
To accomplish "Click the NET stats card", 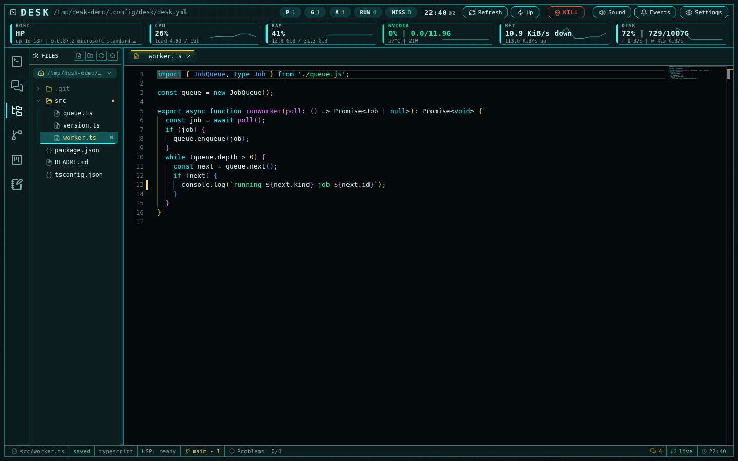I will click(556, 33).
